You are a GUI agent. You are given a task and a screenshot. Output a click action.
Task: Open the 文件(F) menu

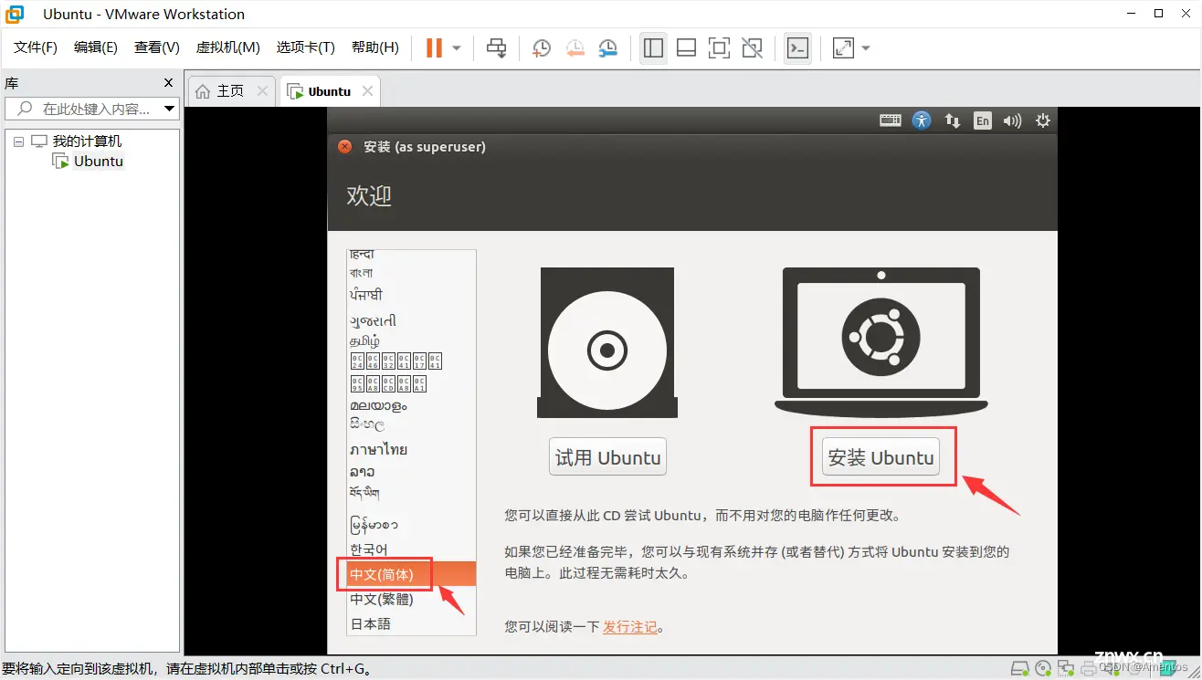coord(36,47)
